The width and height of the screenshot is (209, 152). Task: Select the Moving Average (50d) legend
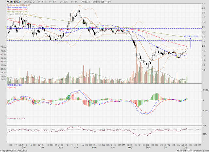pyautogui.click(x=17, y=7)
